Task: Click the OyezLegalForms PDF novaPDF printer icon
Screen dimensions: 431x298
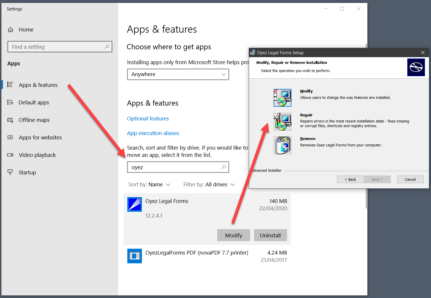Action: [135, 256]
